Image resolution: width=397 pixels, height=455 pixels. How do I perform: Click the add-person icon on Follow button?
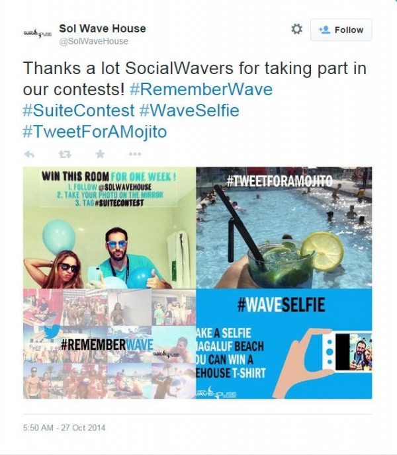pyautogui.click(x=324, y=30)
